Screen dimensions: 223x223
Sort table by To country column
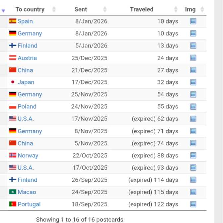(x=30, y=9)
